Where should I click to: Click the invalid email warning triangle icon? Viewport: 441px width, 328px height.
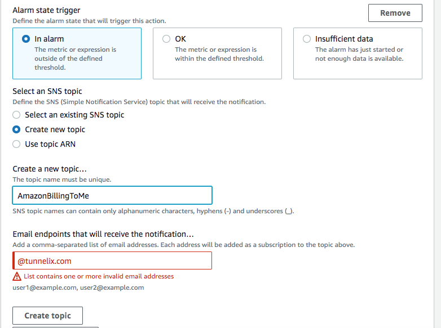coord(17,276)
